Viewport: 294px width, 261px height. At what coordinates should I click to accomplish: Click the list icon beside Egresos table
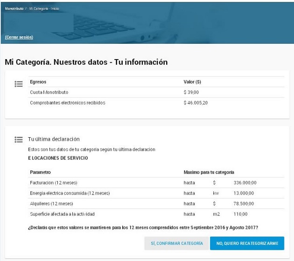point(19,84)
